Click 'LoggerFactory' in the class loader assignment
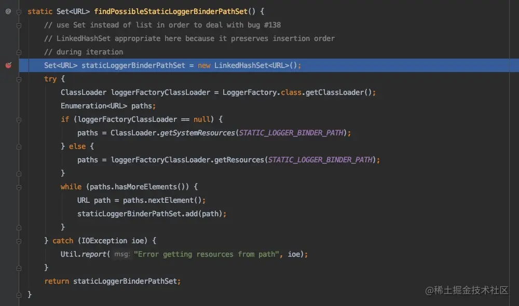 (250, 92)
